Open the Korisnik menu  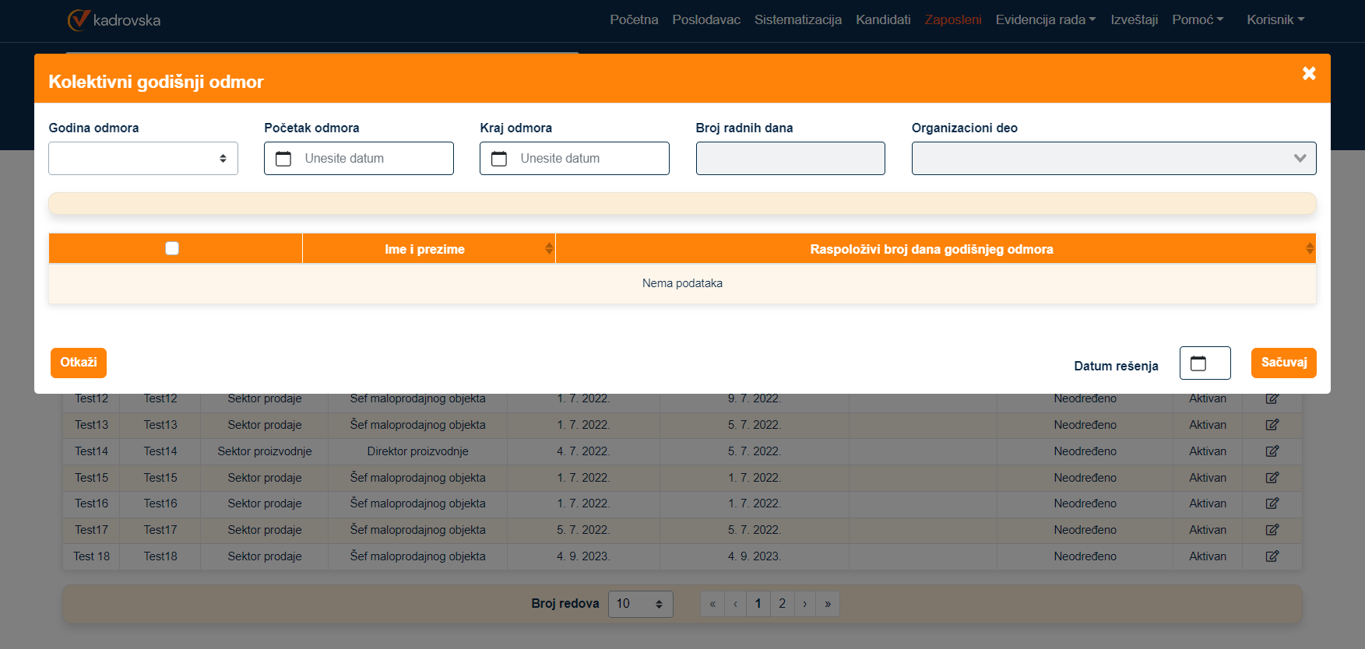pyautogui.click(x=1275, y=20)
